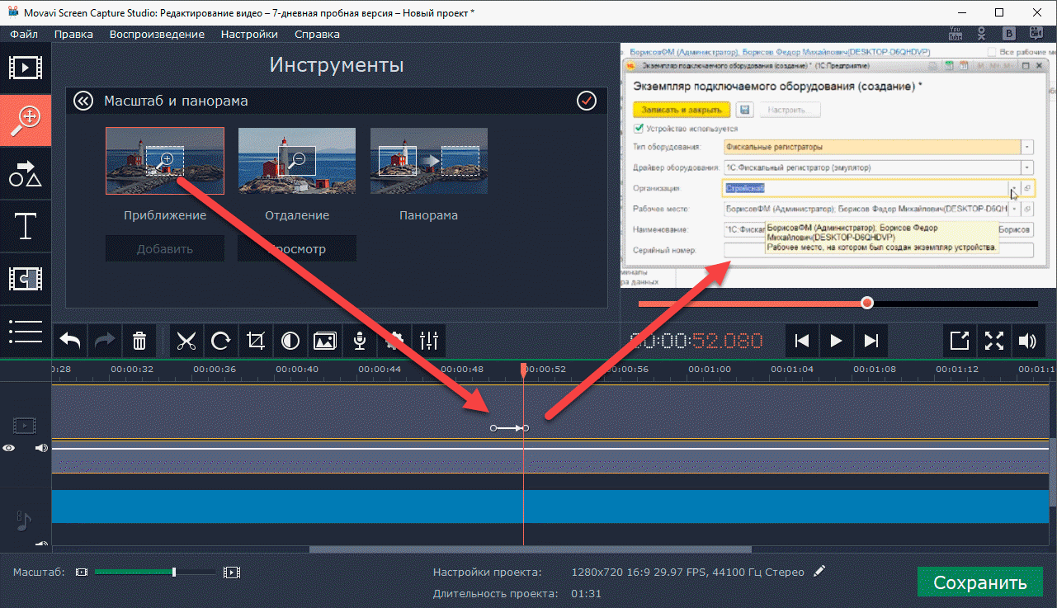Delete selected clip with trash icon

pos(139,340)
